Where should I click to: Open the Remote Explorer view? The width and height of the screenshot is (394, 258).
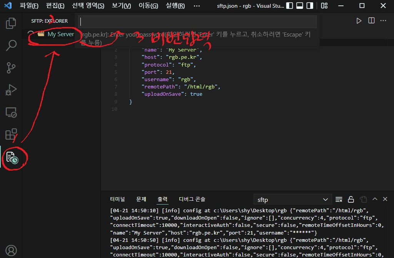(11, 113)
